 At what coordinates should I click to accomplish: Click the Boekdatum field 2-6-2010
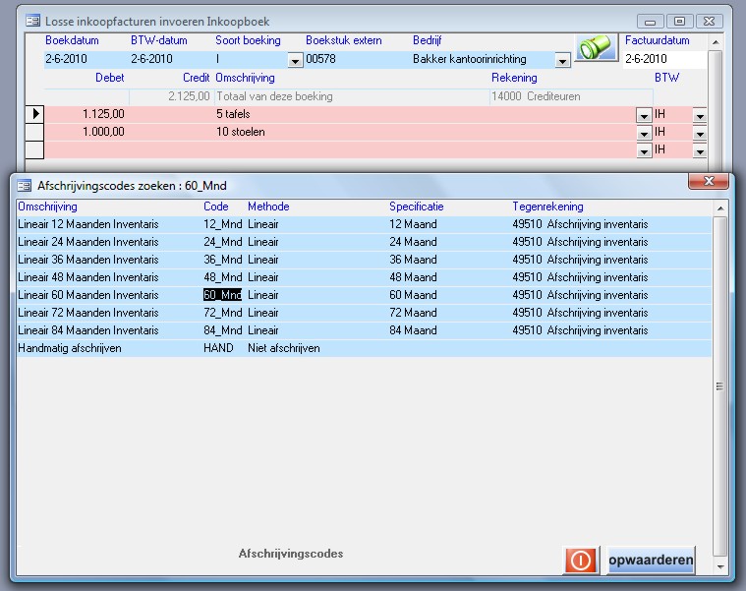(86, 59)
